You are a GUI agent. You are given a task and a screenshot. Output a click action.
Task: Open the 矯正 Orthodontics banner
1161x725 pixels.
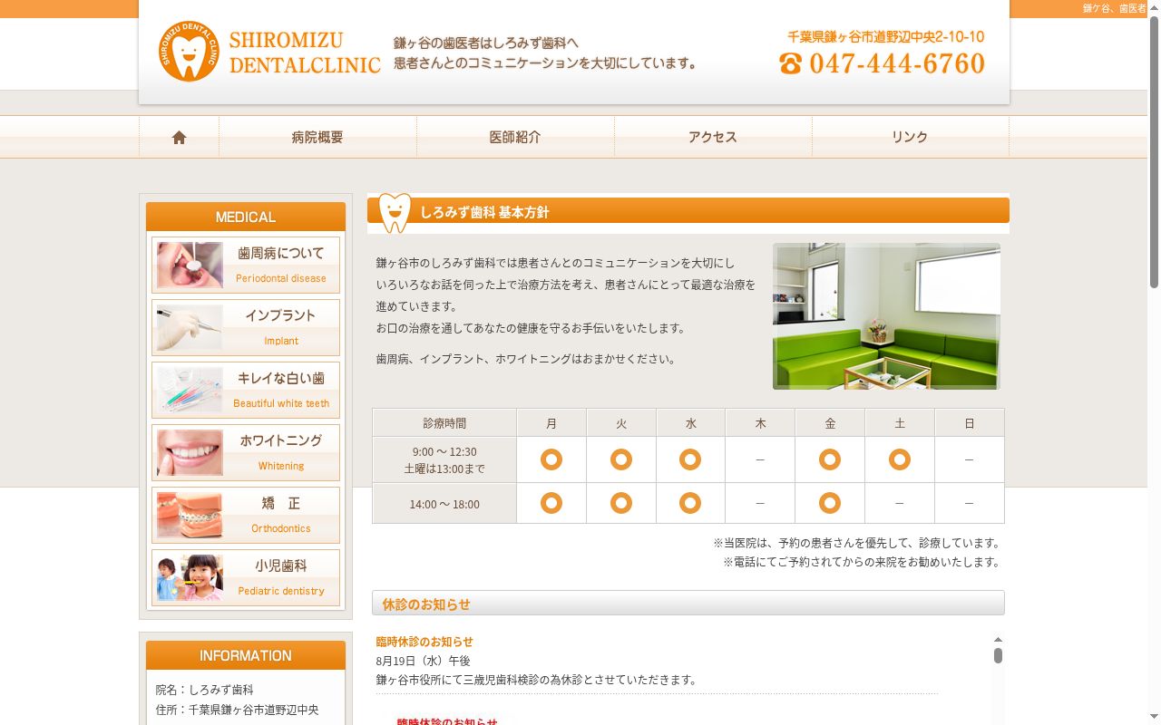point(246,515)
